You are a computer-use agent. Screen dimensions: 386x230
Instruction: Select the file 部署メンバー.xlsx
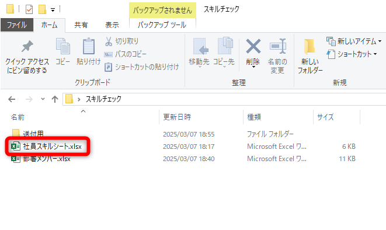(x=47, y=159)
